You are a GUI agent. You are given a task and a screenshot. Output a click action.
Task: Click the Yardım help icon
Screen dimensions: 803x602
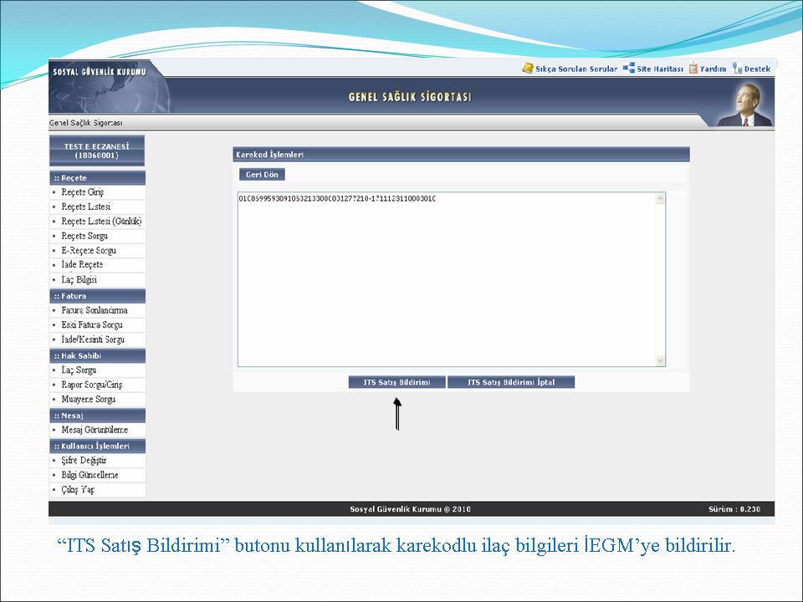[693, 69]
